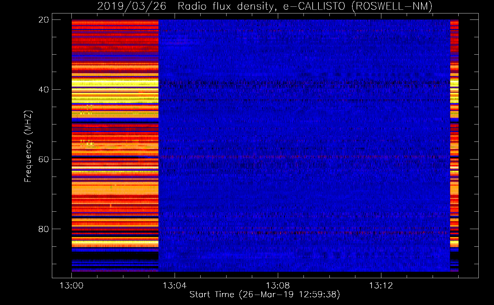
Task: Click the plot title 'Radio flux density, e-CALLISTO (ROSWELL-NM)'
Action: click(x=305, y=6)
